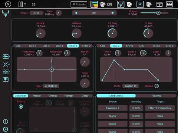This screenshot has height=133, width=178.
Task: Select the colorful app icon in top bar
Action: point(94,4)
